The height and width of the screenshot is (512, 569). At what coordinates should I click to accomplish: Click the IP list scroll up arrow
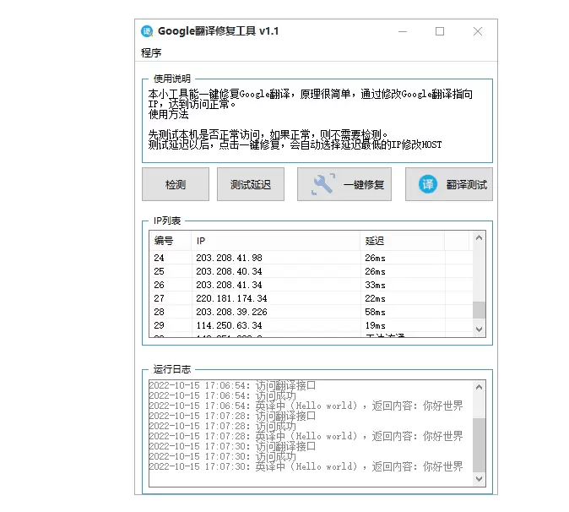479,238
